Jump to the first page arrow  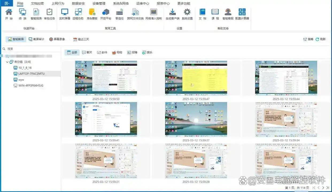click(314, 188)
